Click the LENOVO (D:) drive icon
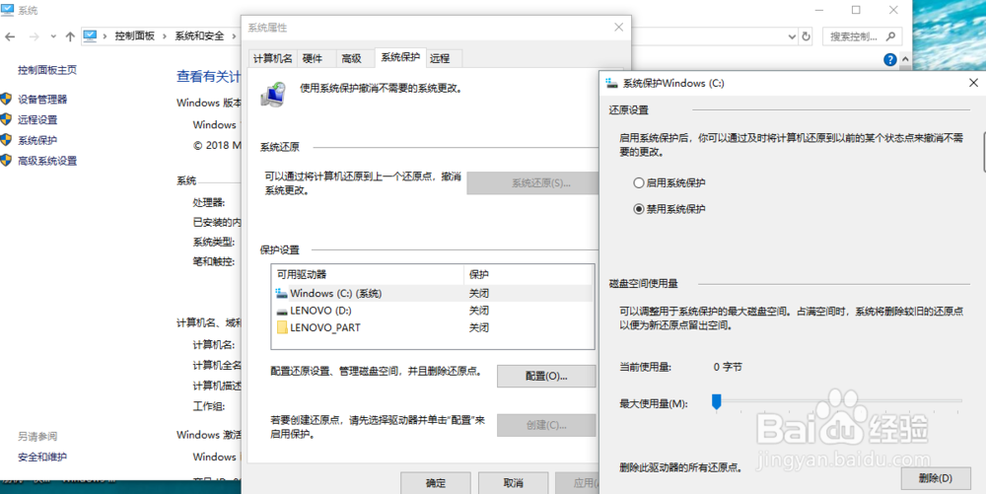 (x=281, y=312)
